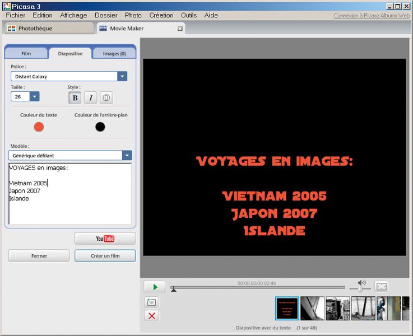Viewport: 413px width, 336px height.
Task: Click the 'Japon 2007' text line
Action: (x=25, y=191)
